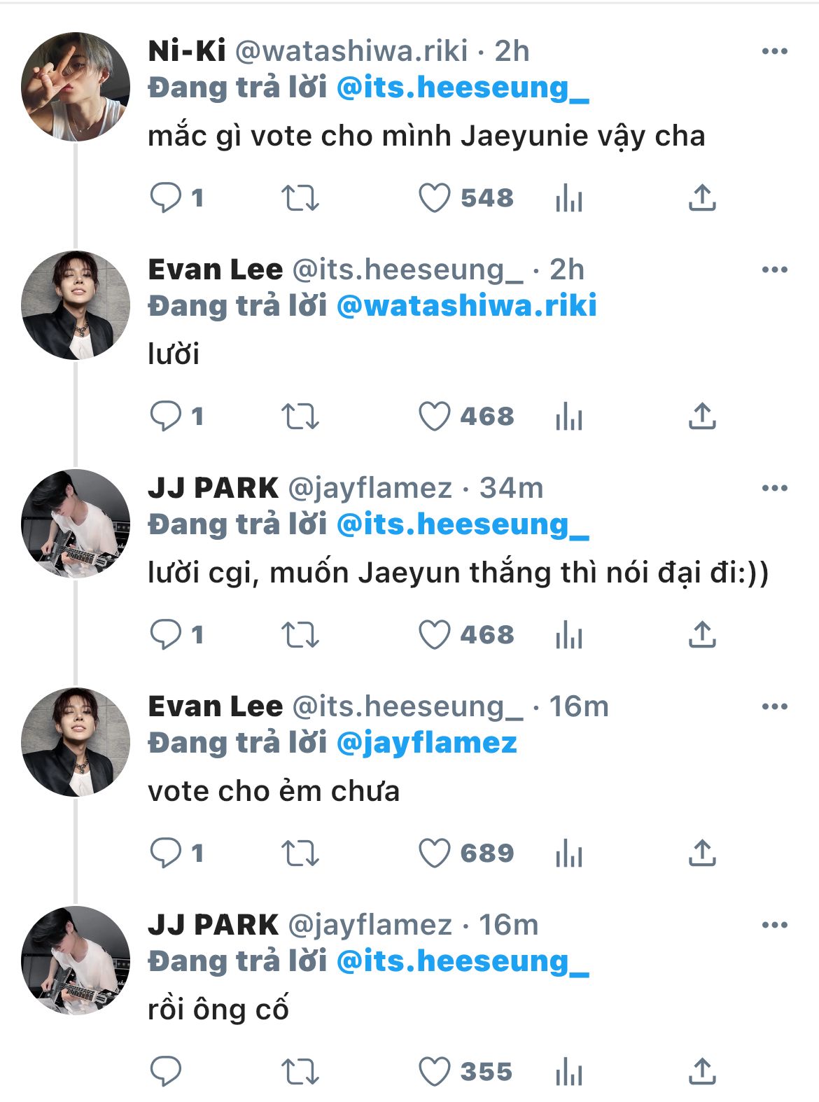This screenshot has height=1102, width=819.
Task: Reply to JJ PARK's "rồi ông cố" tweet
Action: (166, 1072)
